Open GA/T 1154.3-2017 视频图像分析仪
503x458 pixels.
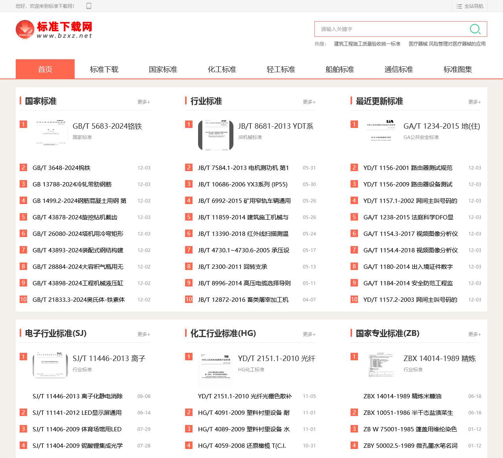tap(411, 234)
